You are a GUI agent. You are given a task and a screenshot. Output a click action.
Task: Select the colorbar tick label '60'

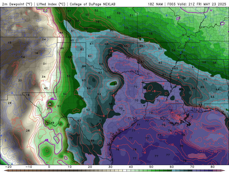point(172,167)
